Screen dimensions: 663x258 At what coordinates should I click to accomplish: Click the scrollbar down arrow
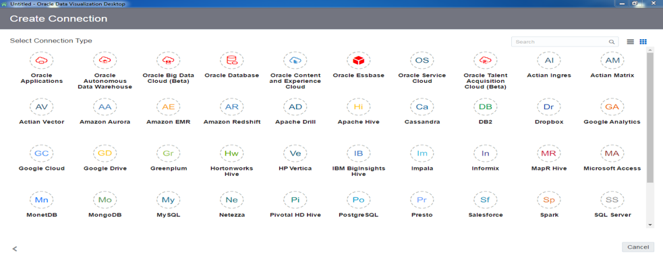click(x=650, y=225)
